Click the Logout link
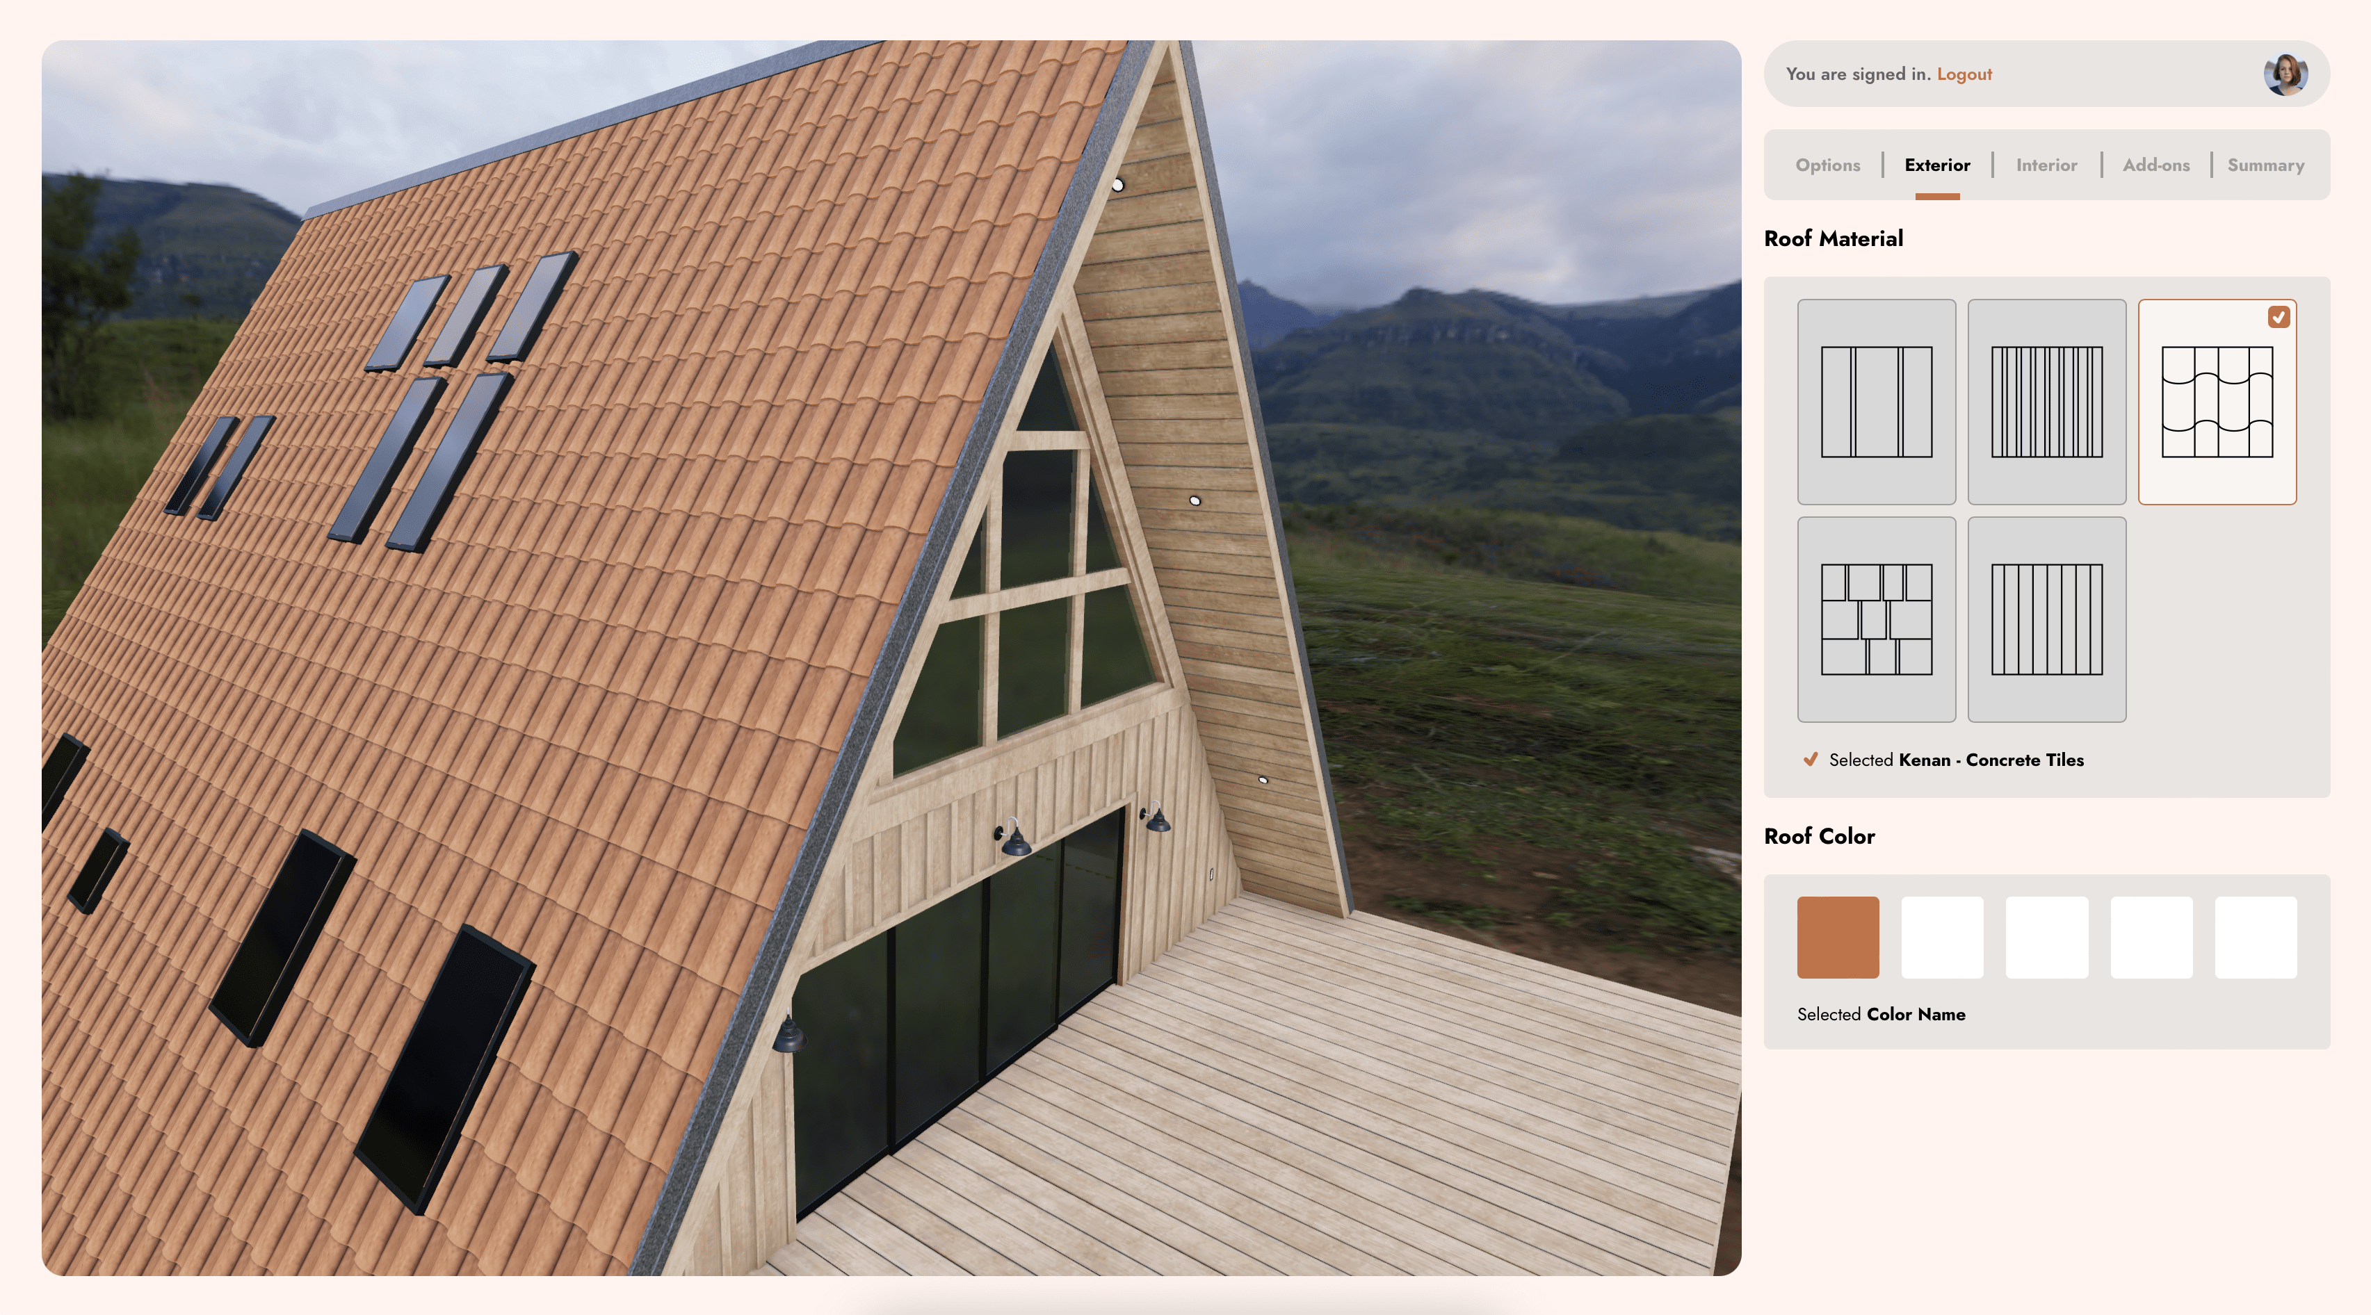The height and width of the screenshot is (1315, 2371). point(1964,73)
